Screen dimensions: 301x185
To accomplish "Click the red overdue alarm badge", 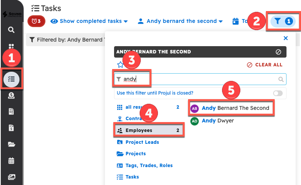I will (36, 21).
